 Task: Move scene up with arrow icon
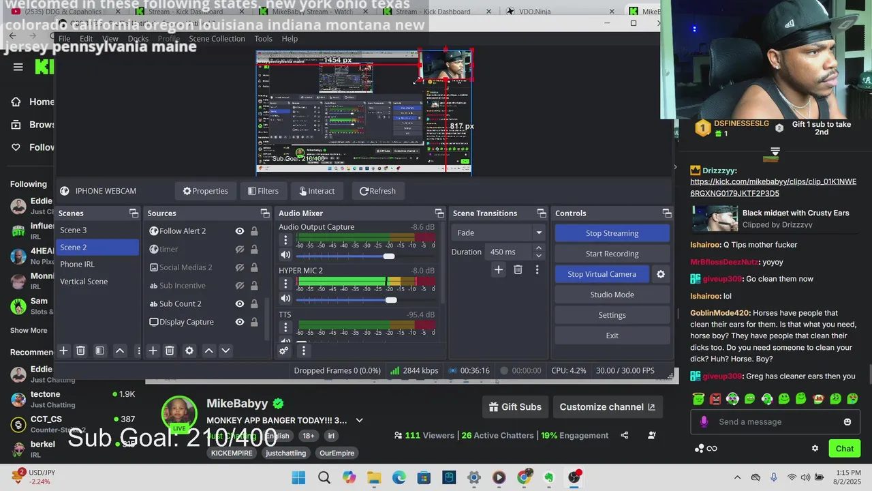tap(120, 351)
